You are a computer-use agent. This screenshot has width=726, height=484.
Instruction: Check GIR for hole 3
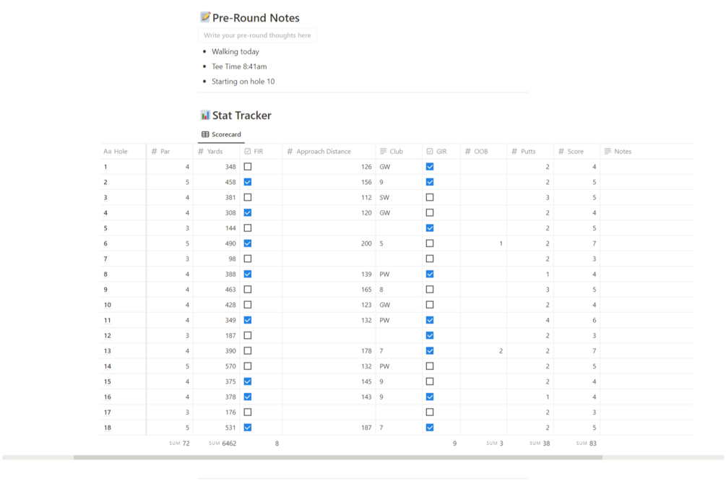430,197
